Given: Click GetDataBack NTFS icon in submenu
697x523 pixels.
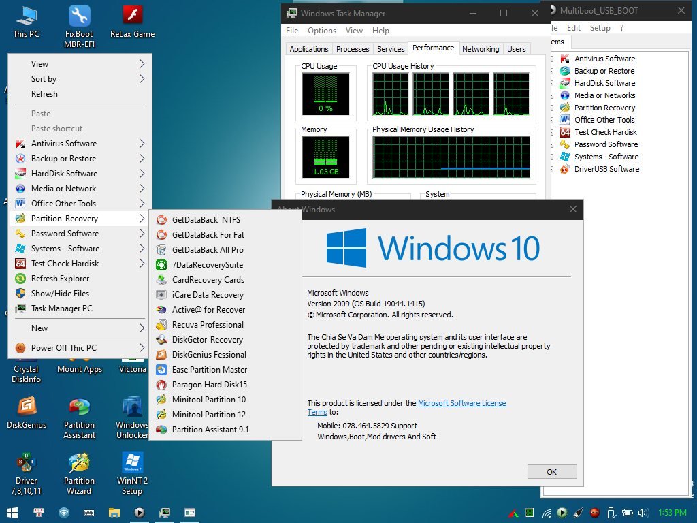Looking at the screenshot, I should pos(161,220).
